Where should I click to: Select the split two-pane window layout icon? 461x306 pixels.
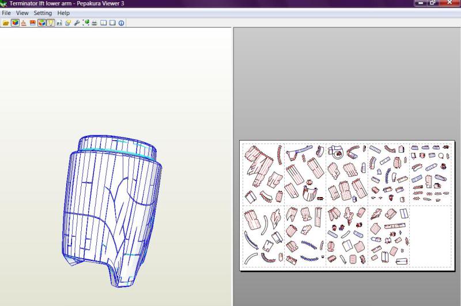point(104,23)
